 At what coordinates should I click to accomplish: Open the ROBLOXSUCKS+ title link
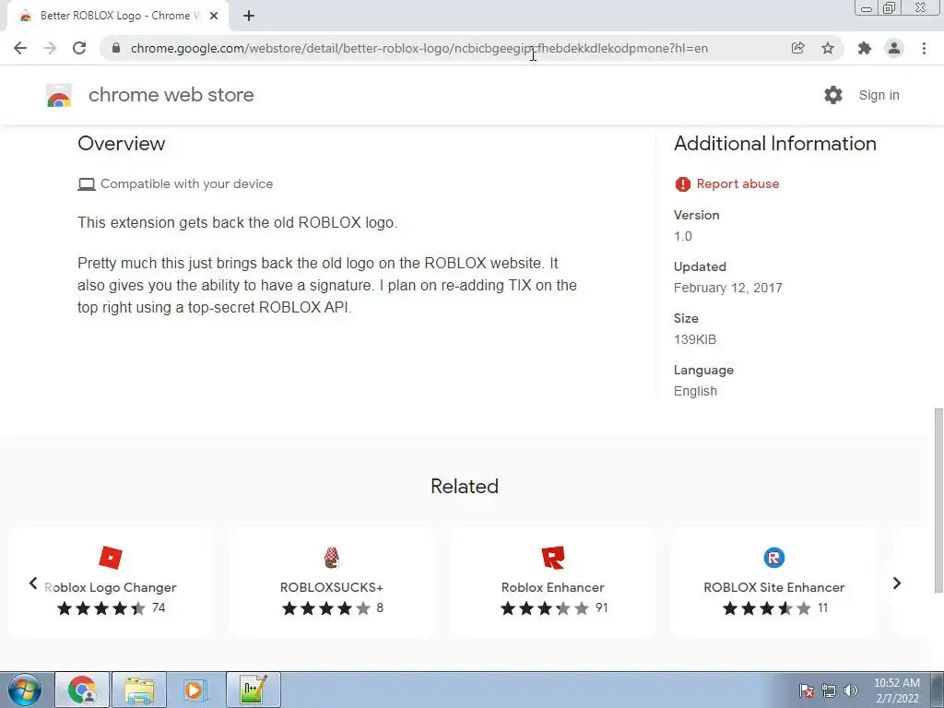pyautogui.click(x=332, y=587)
